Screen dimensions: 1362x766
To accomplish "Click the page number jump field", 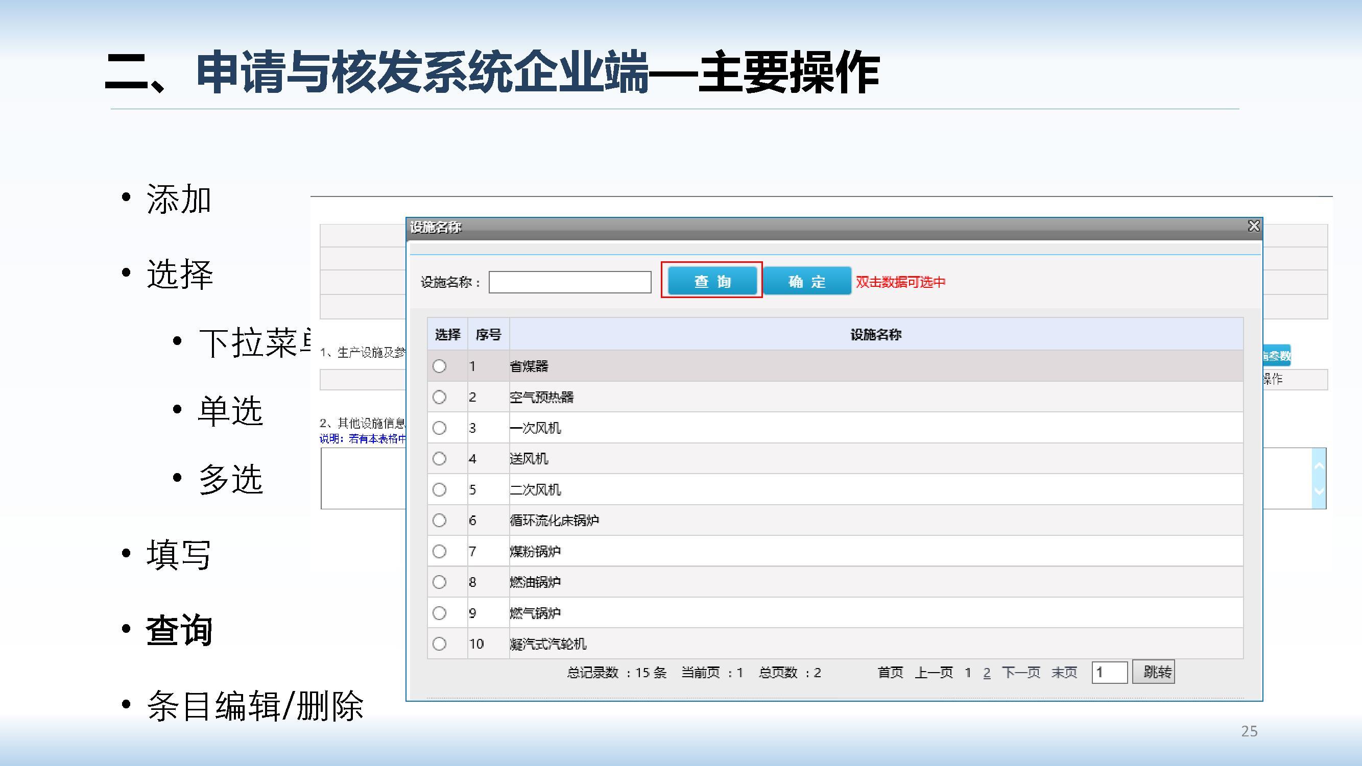I will (1109, 673).
